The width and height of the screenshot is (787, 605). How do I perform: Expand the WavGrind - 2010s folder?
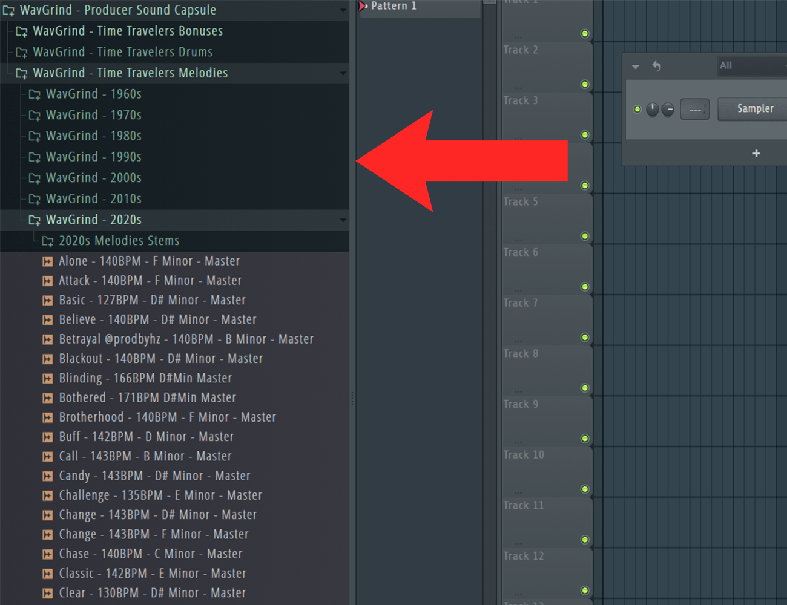174,199
